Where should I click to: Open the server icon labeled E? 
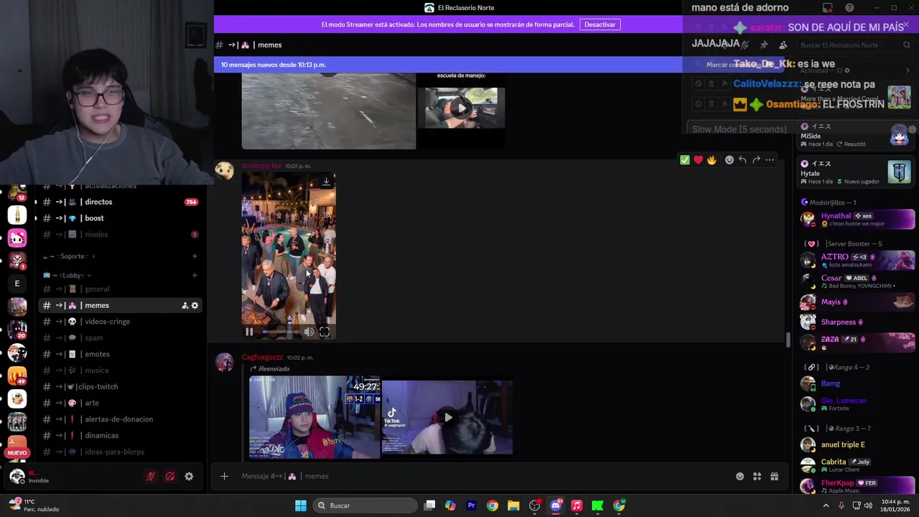(17, 284)
